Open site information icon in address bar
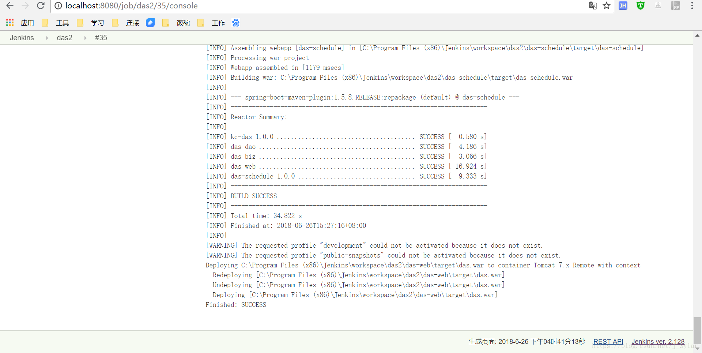702x353 pixels. (x=58, y=5)
